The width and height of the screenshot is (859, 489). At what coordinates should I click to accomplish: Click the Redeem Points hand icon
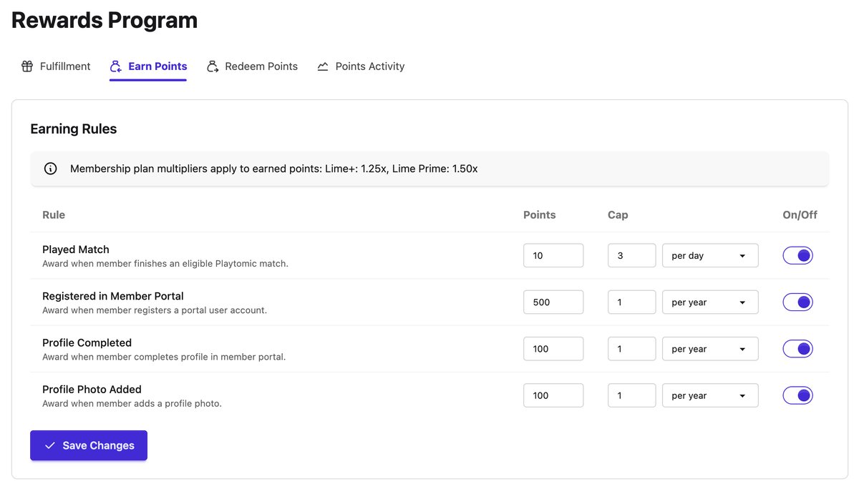click(212, 66)
